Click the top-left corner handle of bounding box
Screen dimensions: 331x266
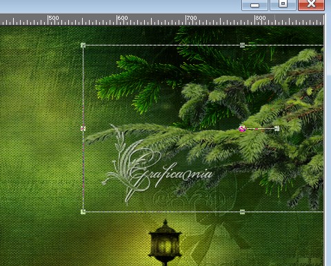click(83, 45)
